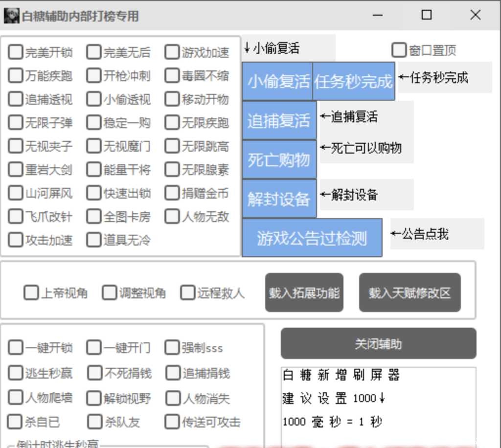The width and height of the screenshot is (501, 448).
Task: Check the 小偷透视 box
Action: (x=93, y=99)
